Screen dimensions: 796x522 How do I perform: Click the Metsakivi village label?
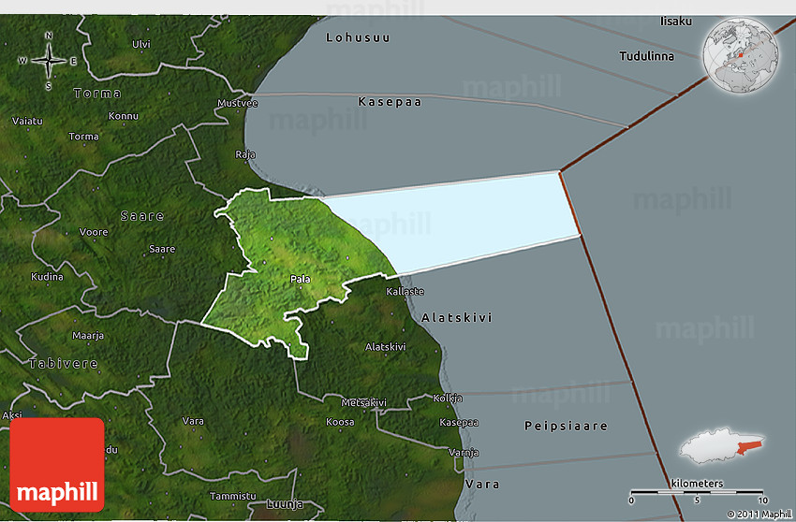[x=364, y=402]
